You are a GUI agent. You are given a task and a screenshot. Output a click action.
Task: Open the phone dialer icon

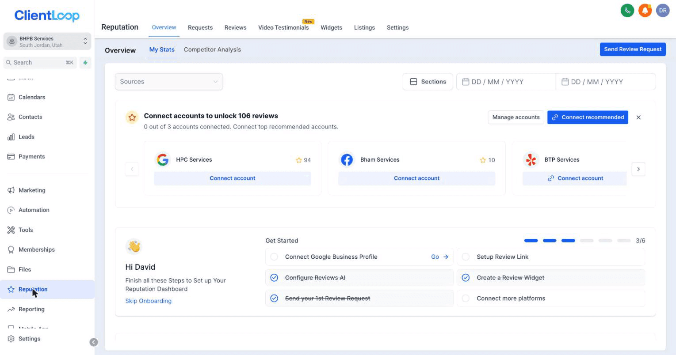pyautogui.click(x=627, y=11)
